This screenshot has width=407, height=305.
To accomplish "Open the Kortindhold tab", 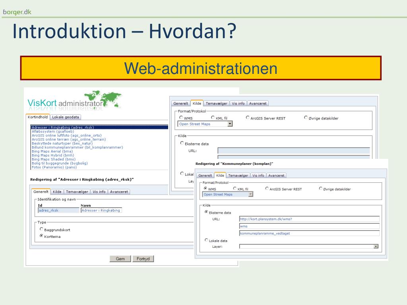I will [38, 117].
